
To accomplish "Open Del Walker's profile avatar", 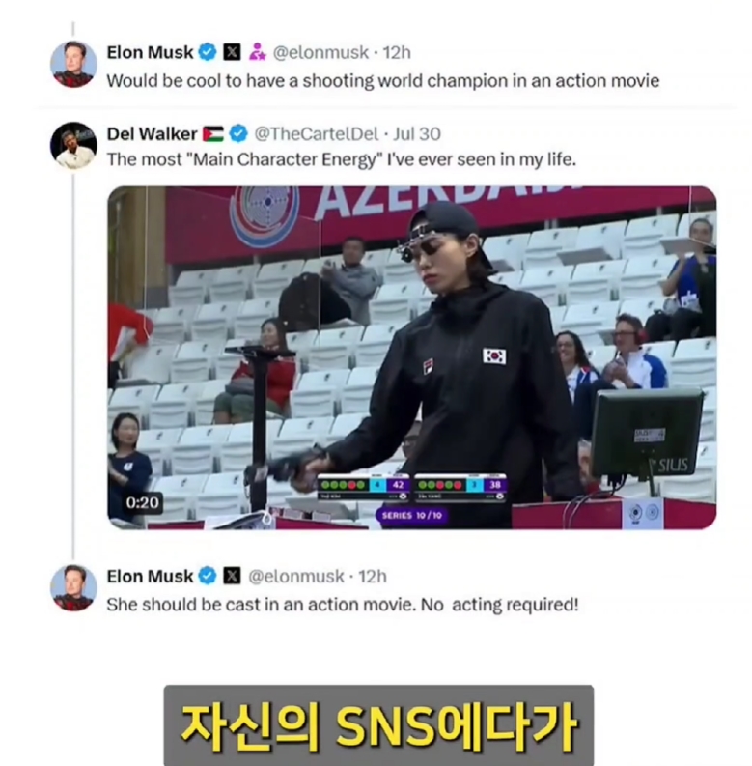I will pos(73,146).
